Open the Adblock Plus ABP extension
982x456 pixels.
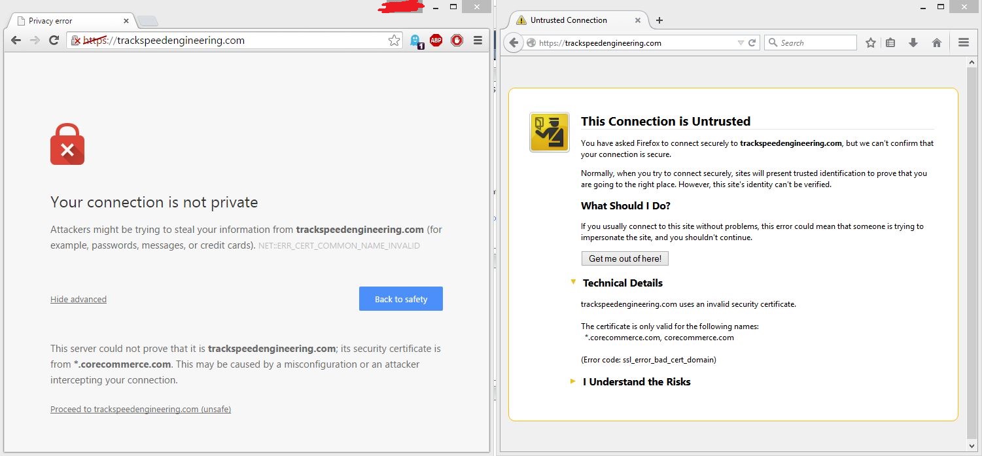tap(436, 41)
